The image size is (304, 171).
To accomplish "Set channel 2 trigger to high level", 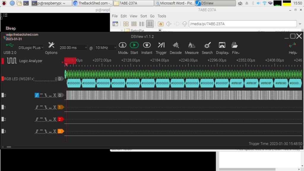I will (x=41, y=119).
